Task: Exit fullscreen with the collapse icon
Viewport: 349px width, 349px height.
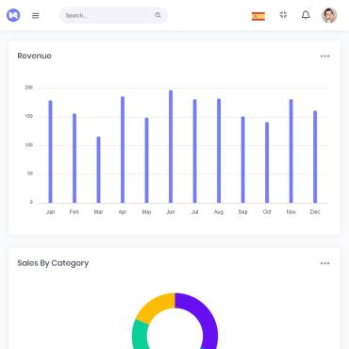Action: (x=283, y=15)
